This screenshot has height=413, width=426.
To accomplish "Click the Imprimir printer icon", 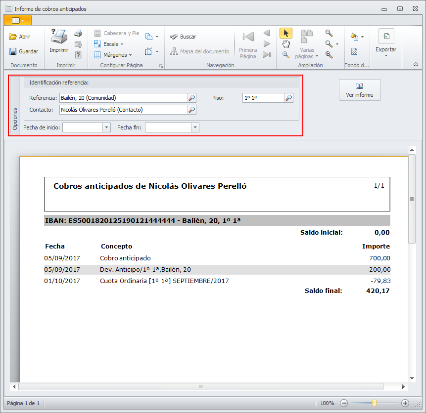I will click(59, 37).
